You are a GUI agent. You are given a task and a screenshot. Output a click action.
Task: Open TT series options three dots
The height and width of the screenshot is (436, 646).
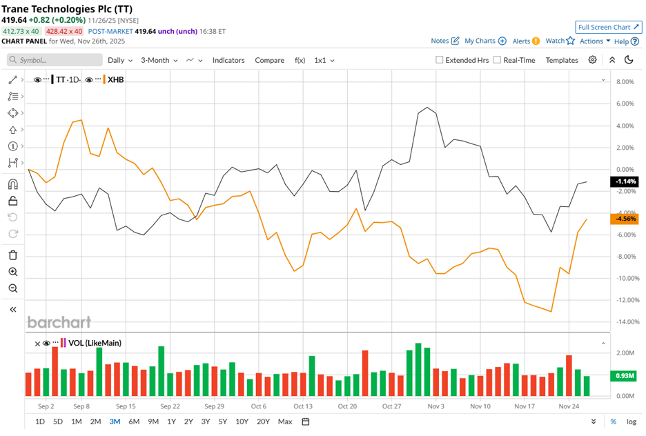pyautogui.click(x=46, y=78)
